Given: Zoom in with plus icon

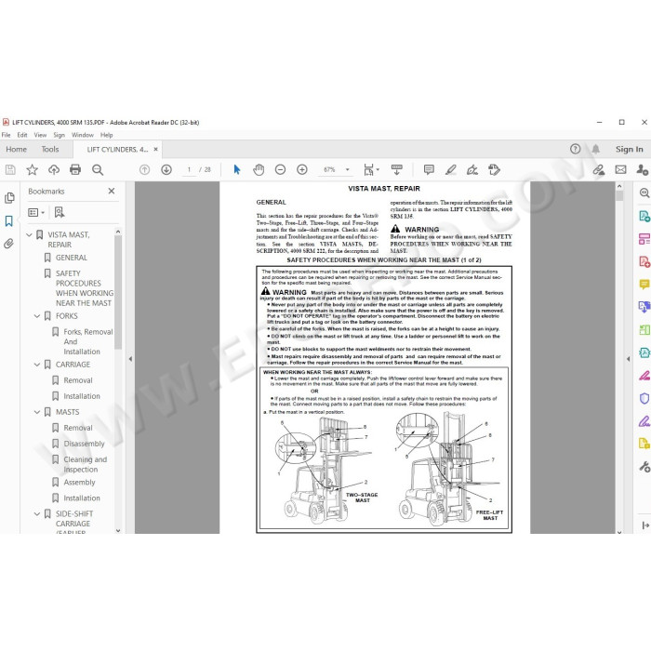Looking at the screenshot, I should tap(302, 169).
